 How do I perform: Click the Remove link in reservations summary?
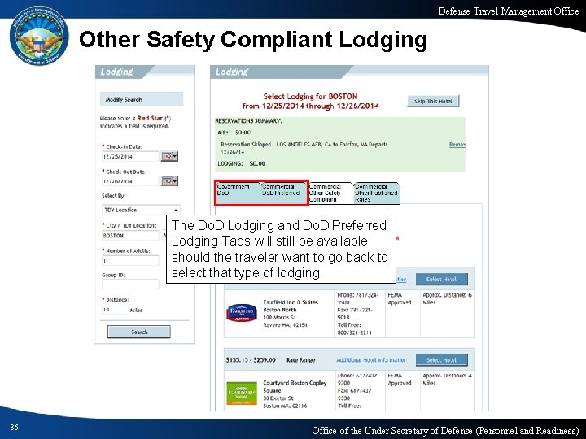click(x=457, y=145)
